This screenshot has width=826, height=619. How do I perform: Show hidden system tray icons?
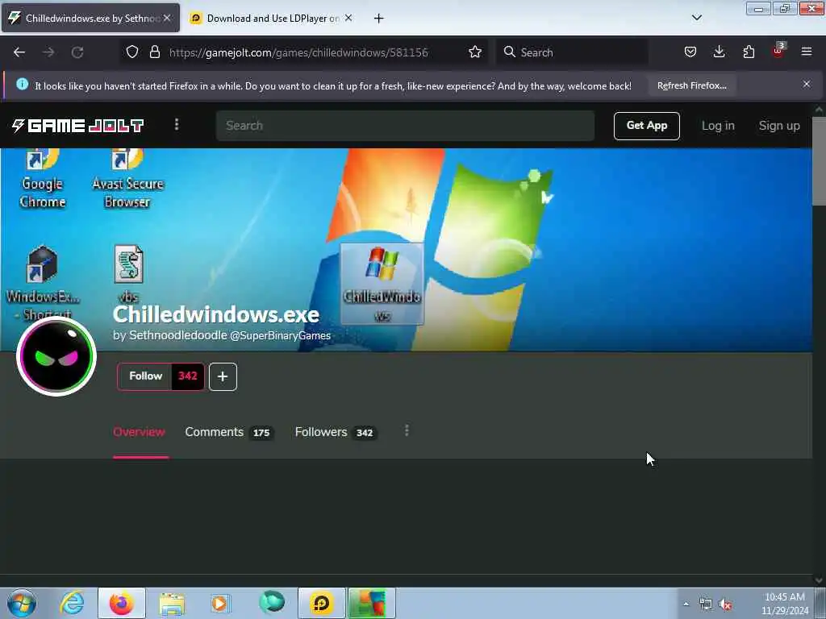(686, 604)
